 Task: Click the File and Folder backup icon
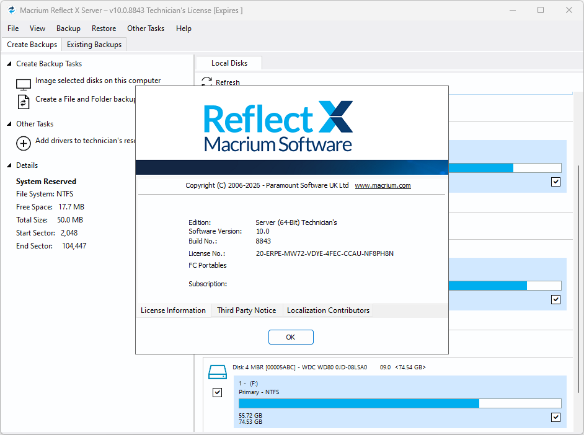click(24, 102)
